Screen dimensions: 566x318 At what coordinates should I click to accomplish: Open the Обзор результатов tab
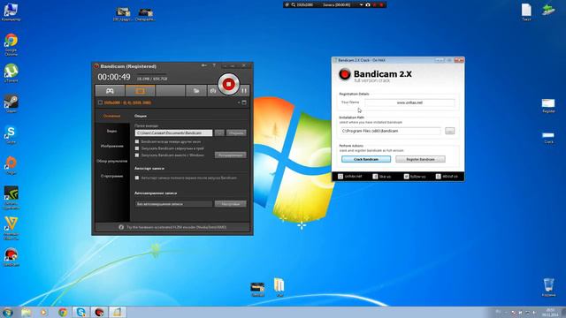(x=112, y=161)
